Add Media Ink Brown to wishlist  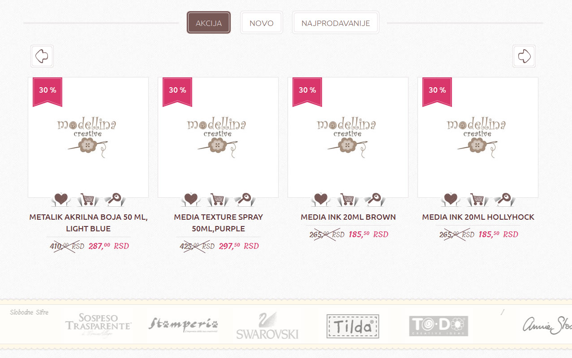coord(321,199)
